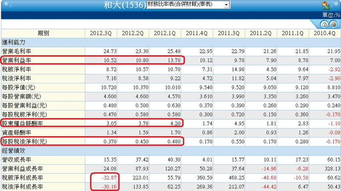Image resolution: width=341 pixels, height=191 pixels.
Task: Click the 稅後淨利成長率 row label
Action: (x=23, y=187)
